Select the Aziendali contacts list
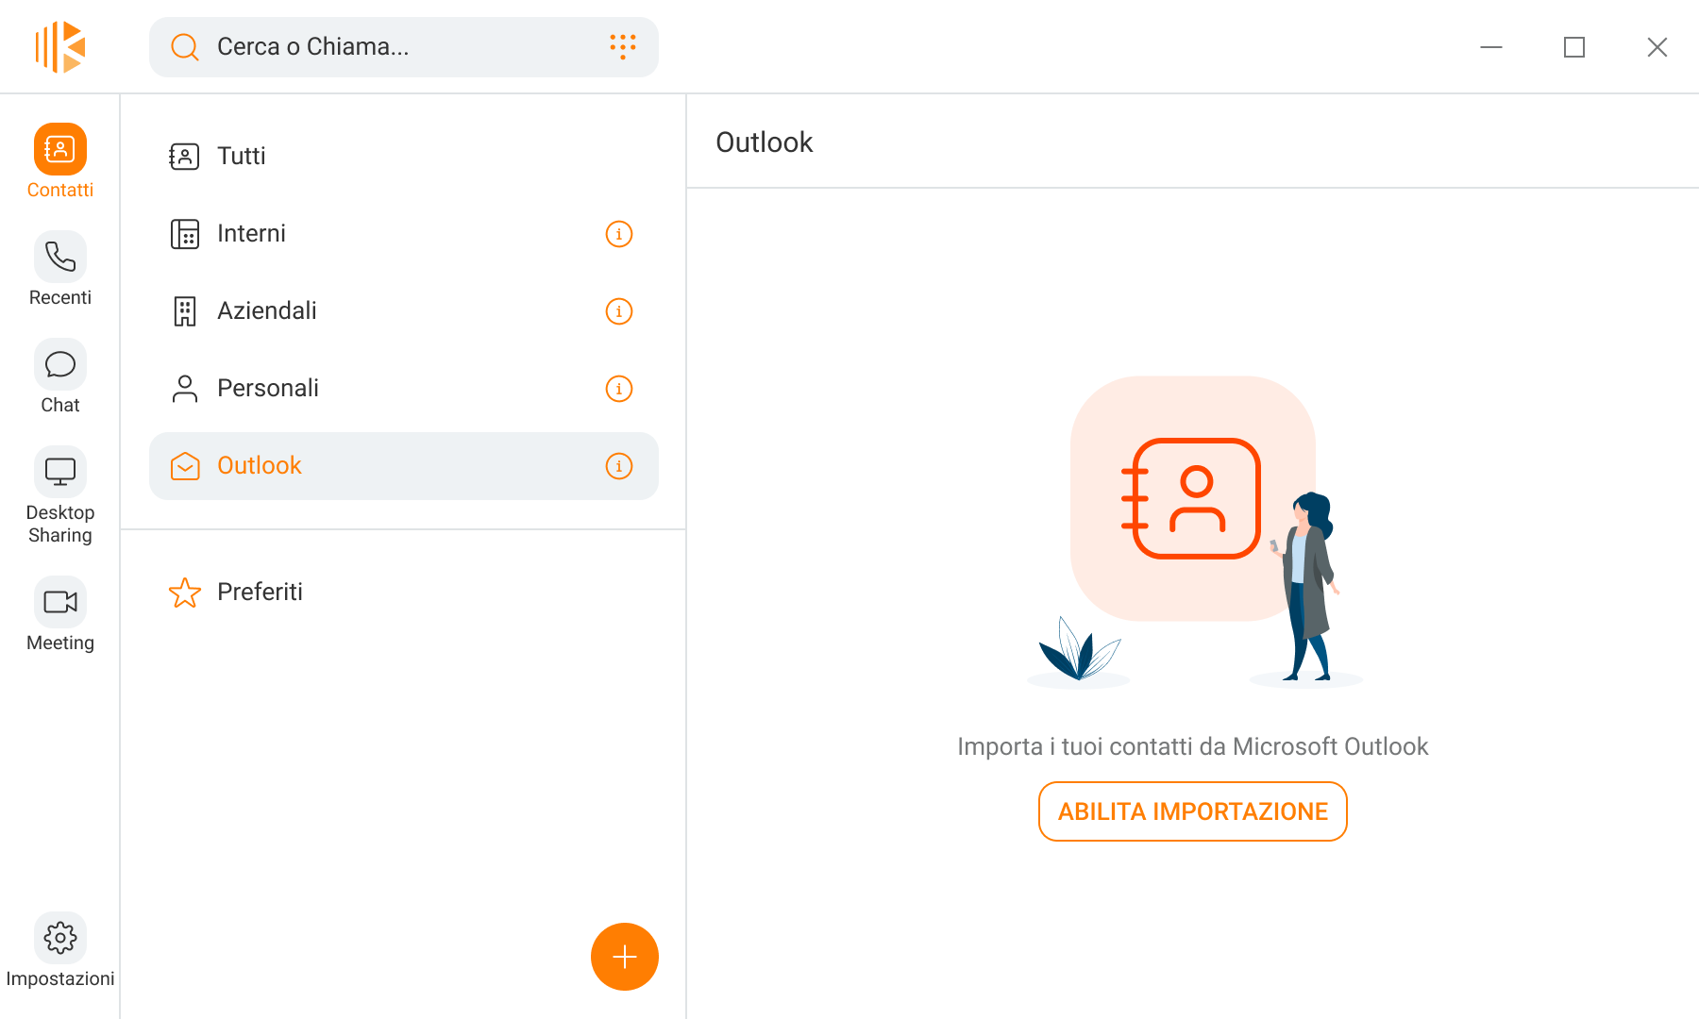The width and height of the screenshot is (1699, 1019). pyautogui.click(x=404, y=311)
